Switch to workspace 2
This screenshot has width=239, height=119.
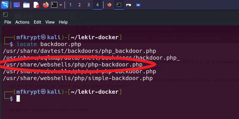79,5
